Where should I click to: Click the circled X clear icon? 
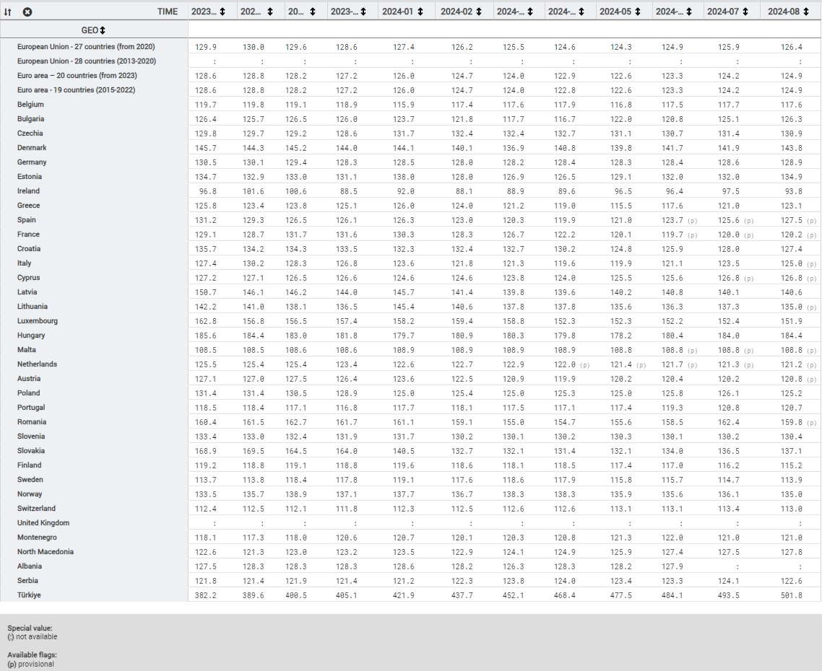[x=27, y=12]
